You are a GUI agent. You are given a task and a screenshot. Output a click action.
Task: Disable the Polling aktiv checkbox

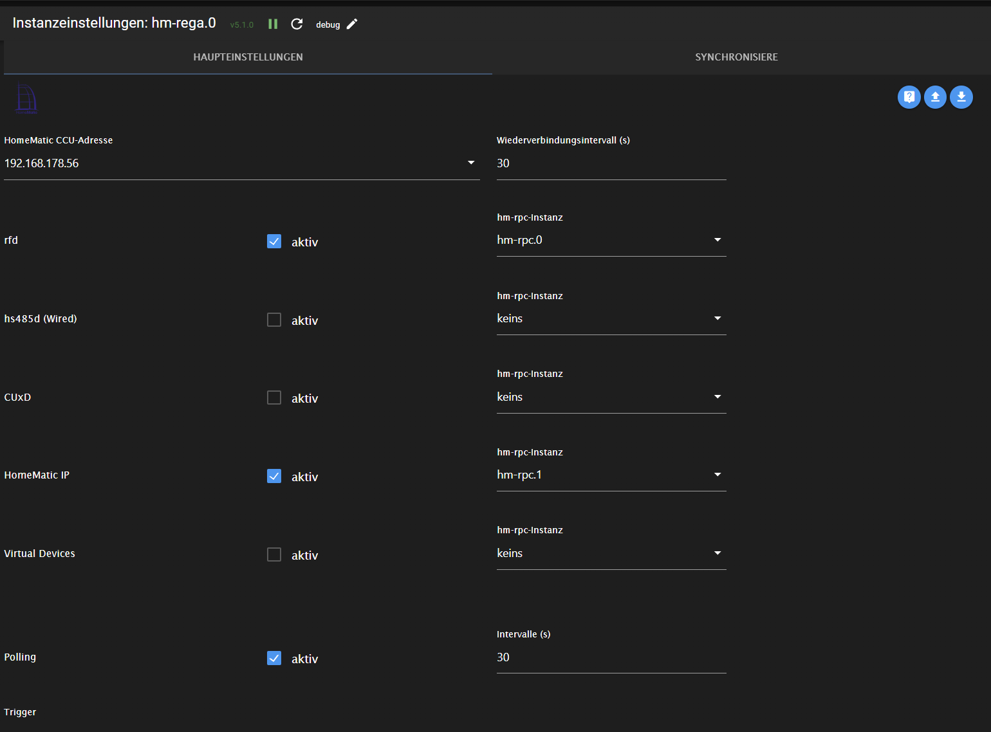click(274, 658)
